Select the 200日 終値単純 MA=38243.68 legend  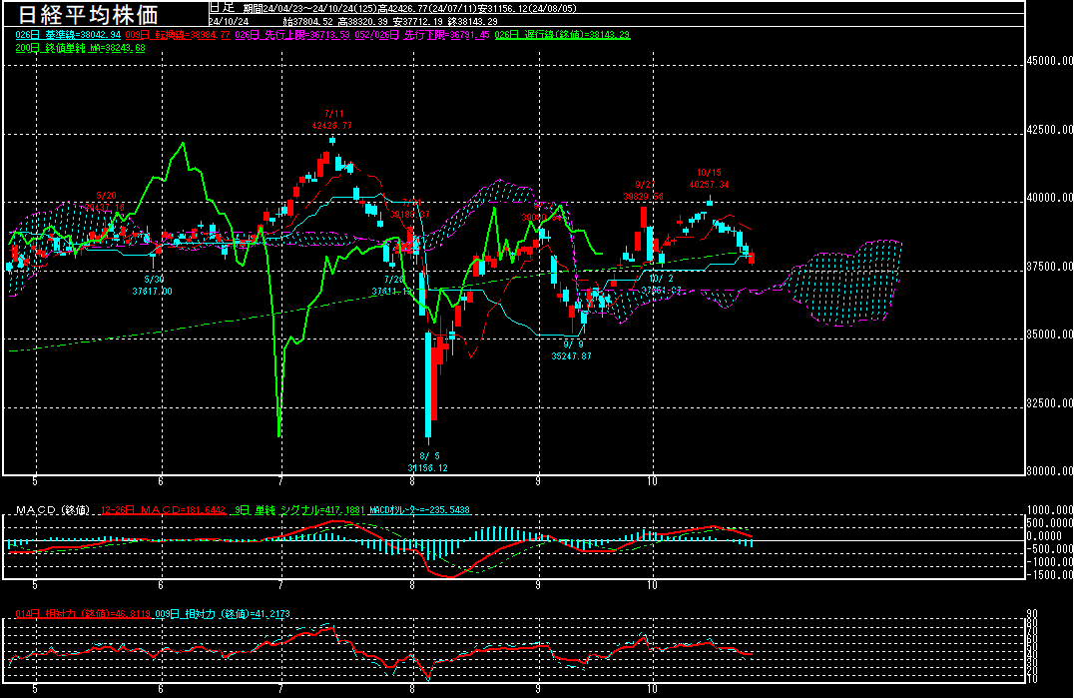click(x=80, y=48)
